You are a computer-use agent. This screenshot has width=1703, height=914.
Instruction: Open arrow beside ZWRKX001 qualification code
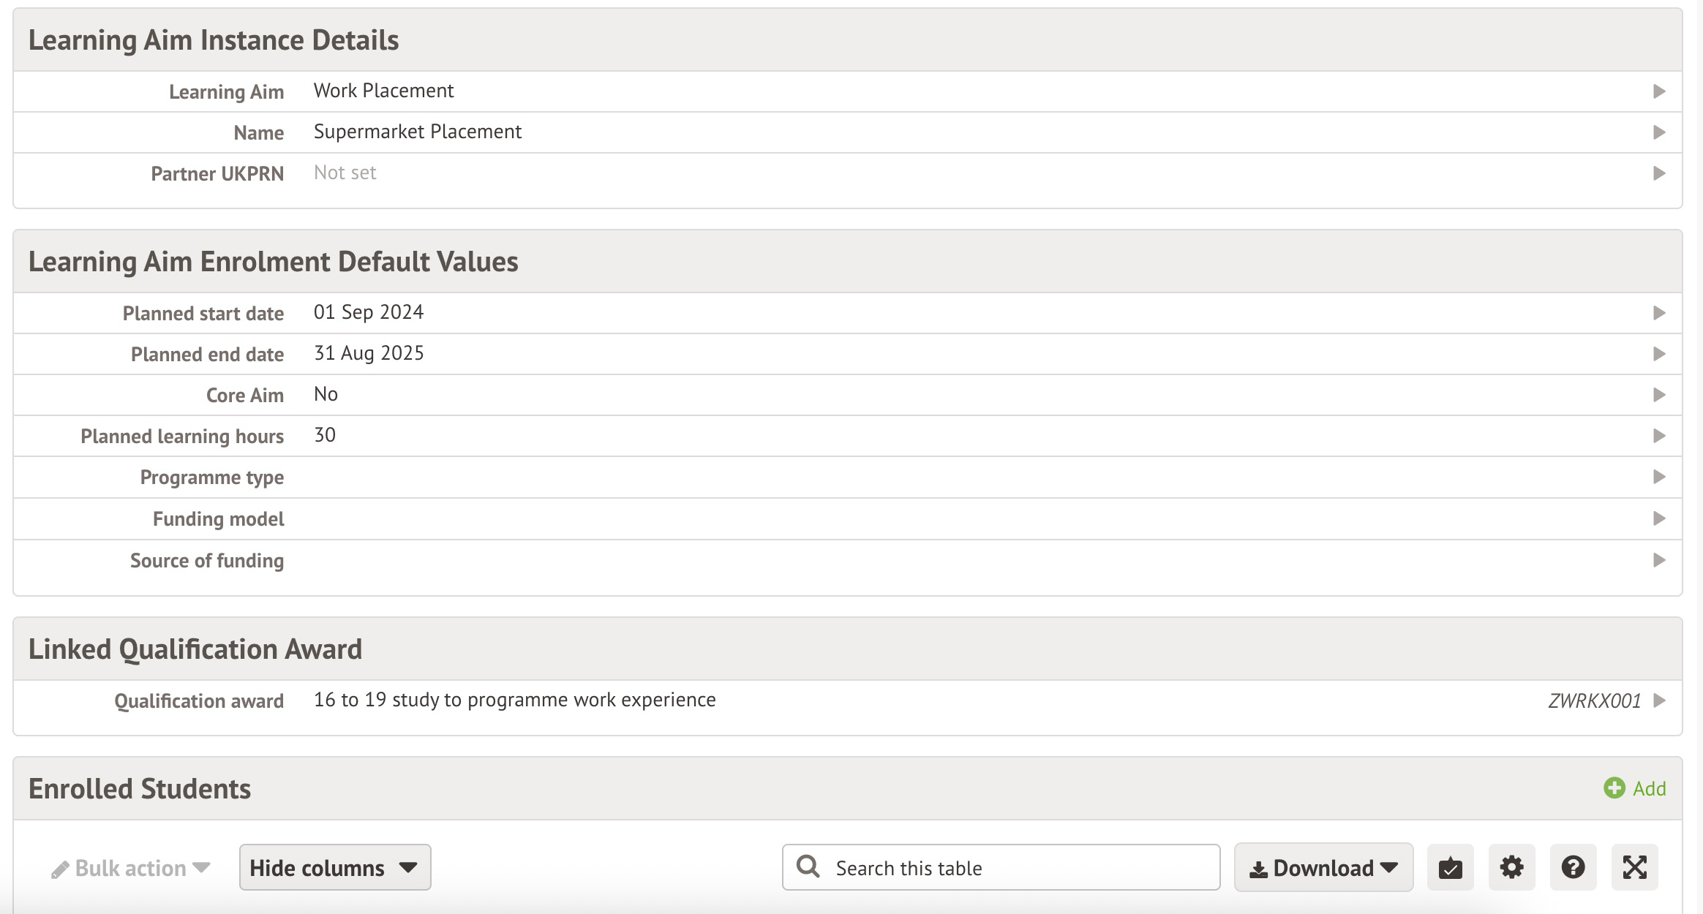click(1659, 700)
